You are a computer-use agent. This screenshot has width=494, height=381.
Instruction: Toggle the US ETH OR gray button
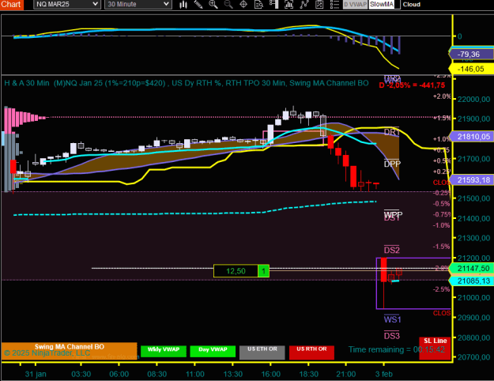(262, 352)
